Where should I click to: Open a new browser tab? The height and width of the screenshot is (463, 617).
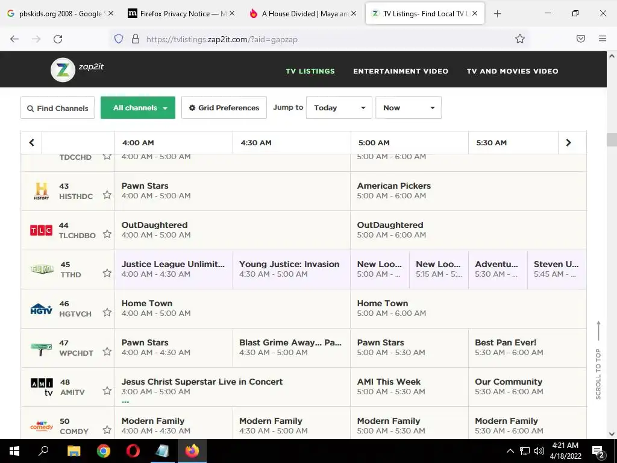[497, 14]
